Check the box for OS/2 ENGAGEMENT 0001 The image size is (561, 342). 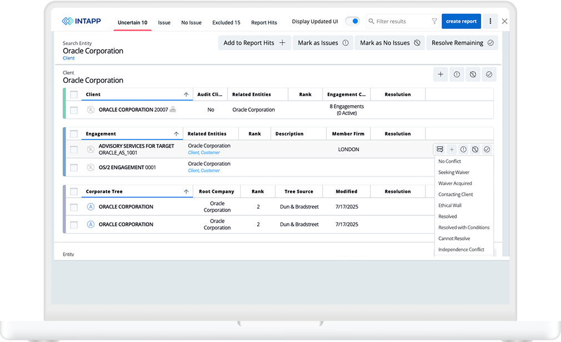pyautogui.click(x=74, y=167)
